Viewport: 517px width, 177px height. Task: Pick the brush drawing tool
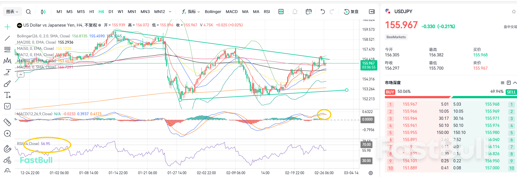pyautogui.click(x=7, y=84)
